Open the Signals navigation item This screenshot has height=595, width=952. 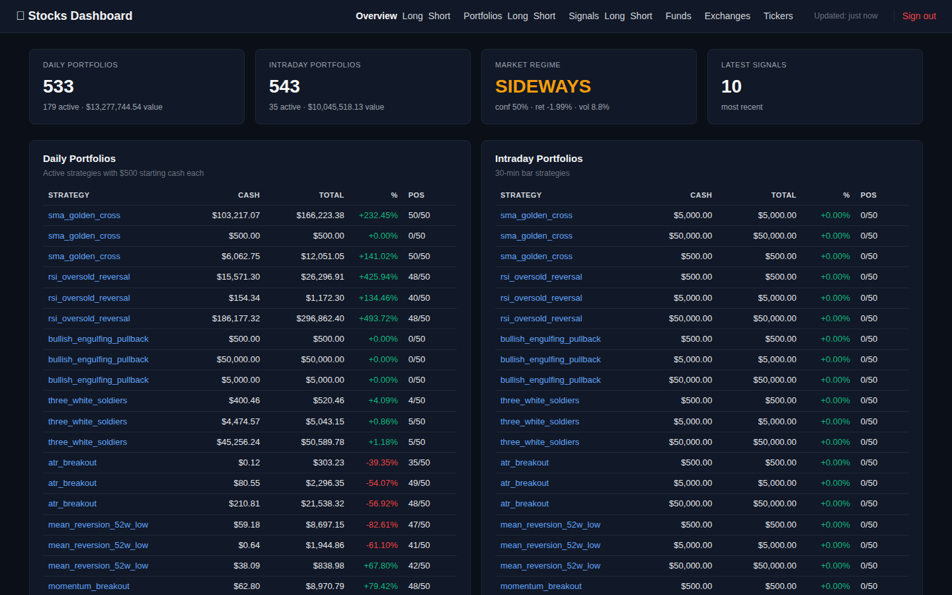[x=584, y=16]
